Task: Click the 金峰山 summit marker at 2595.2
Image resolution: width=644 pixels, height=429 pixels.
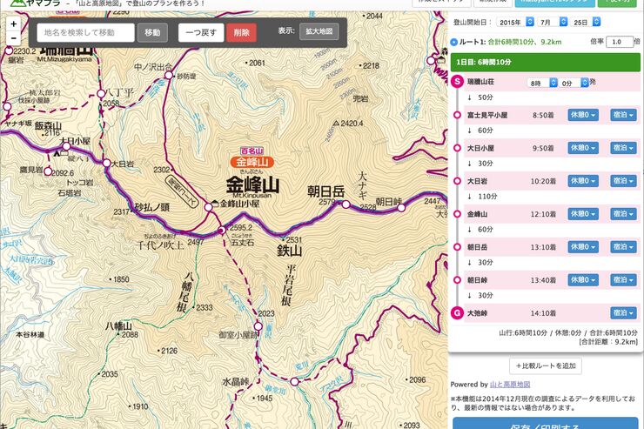Action: click(x=222, y=231)
